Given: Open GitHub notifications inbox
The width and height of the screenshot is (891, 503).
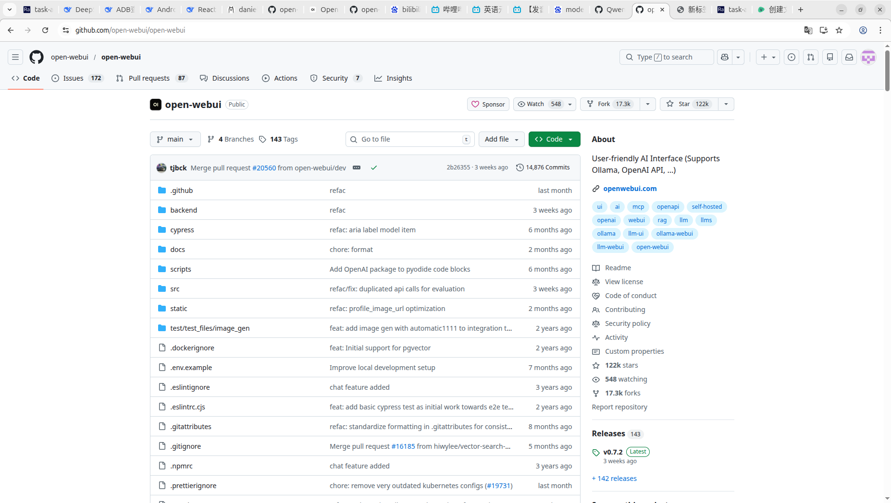Looking at the screenshot, I should click(x=849, y=57).
